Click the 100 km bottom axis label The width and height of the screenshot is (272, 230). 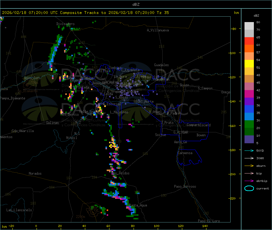(x=157, y=226)
